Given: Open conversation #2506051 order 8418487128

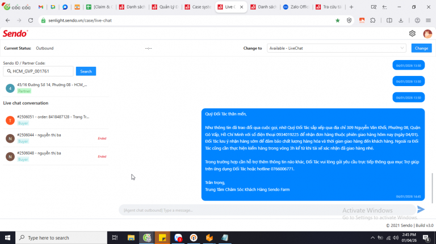Looking at the screenshot, I should tap(56, 120).
